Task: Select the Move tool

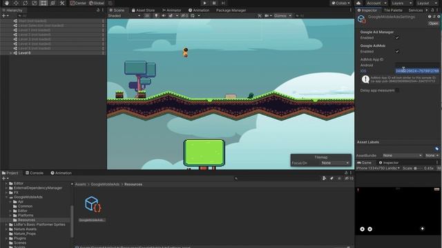Action: 16,3
